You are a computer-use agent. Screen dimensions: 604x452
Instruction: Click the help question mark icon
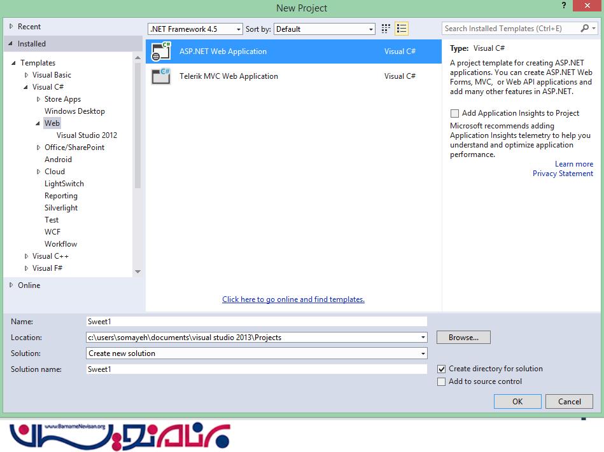click(564, 6)
